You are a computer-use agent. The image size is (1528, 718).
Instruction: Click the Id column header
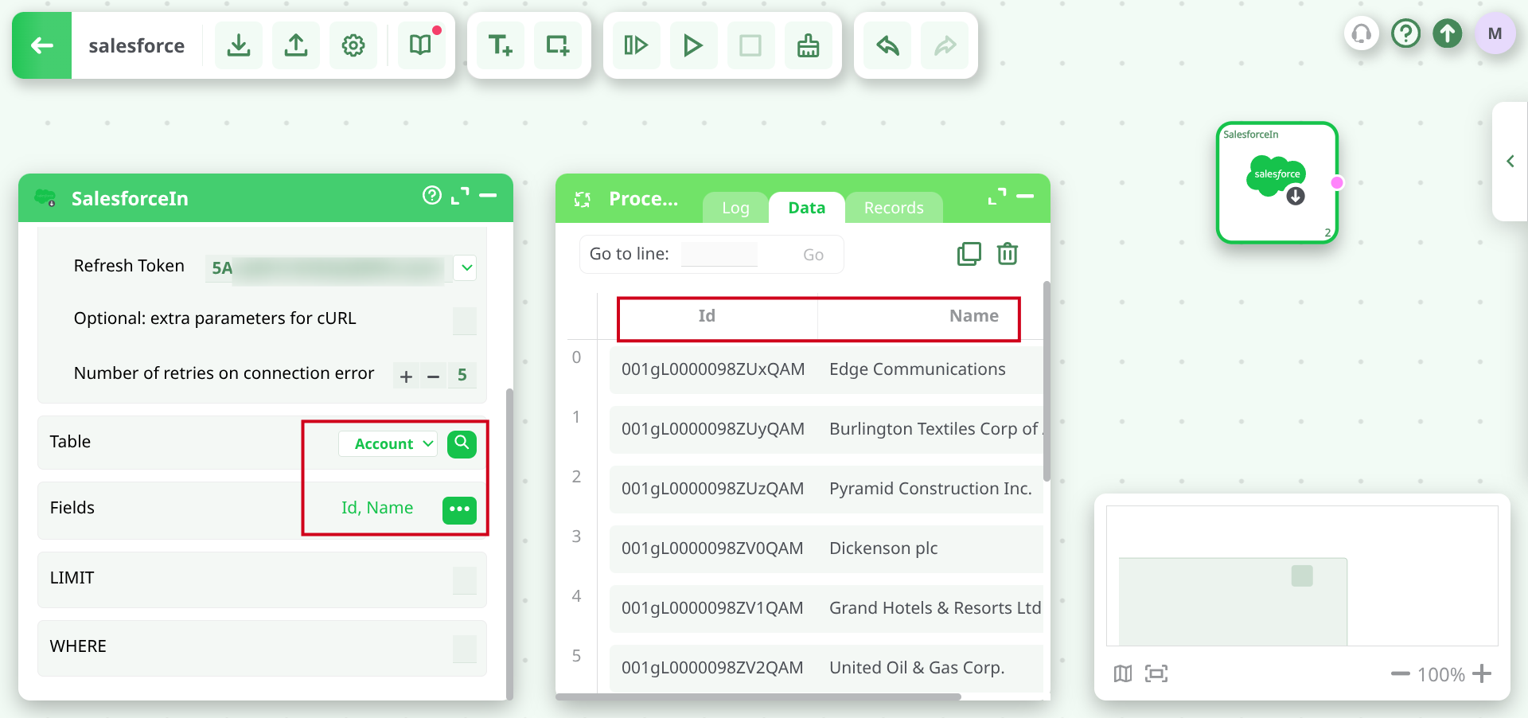coord(707,317)
